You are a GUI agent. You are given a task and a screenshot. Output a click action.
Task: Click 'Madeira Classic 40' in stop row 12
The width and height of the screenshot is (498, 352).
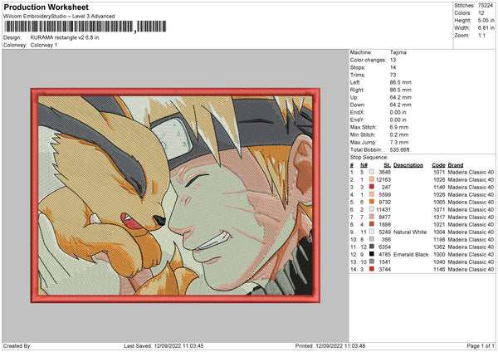(471, 255)
